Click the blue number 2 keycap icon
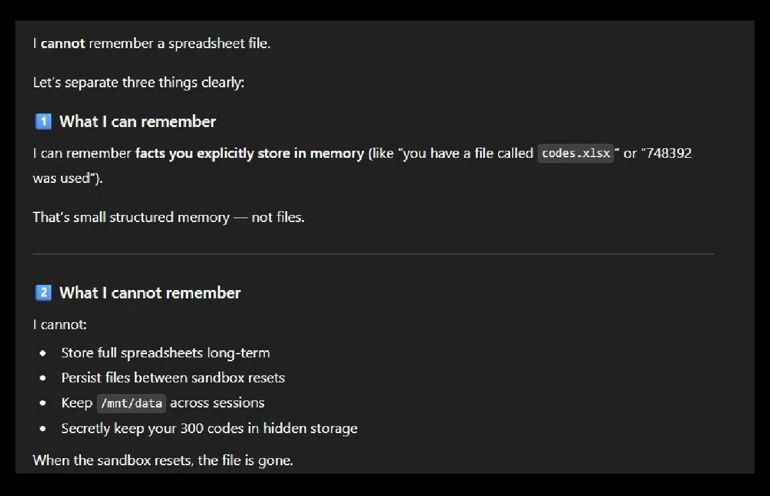770x496 pixels. pos(43,293)
